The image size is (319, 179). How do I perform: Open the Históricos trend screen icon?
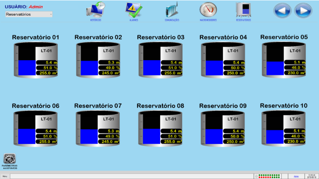[95, 10]
